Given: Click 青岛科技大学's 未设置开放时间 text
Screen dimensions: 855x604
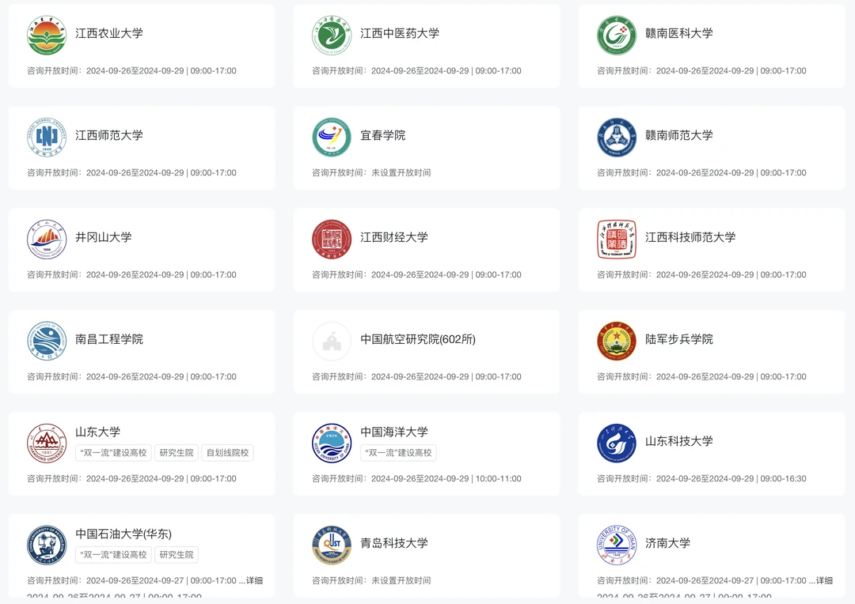Looking at the screenshot, I should pyautogui.click(x=401, y=580).
